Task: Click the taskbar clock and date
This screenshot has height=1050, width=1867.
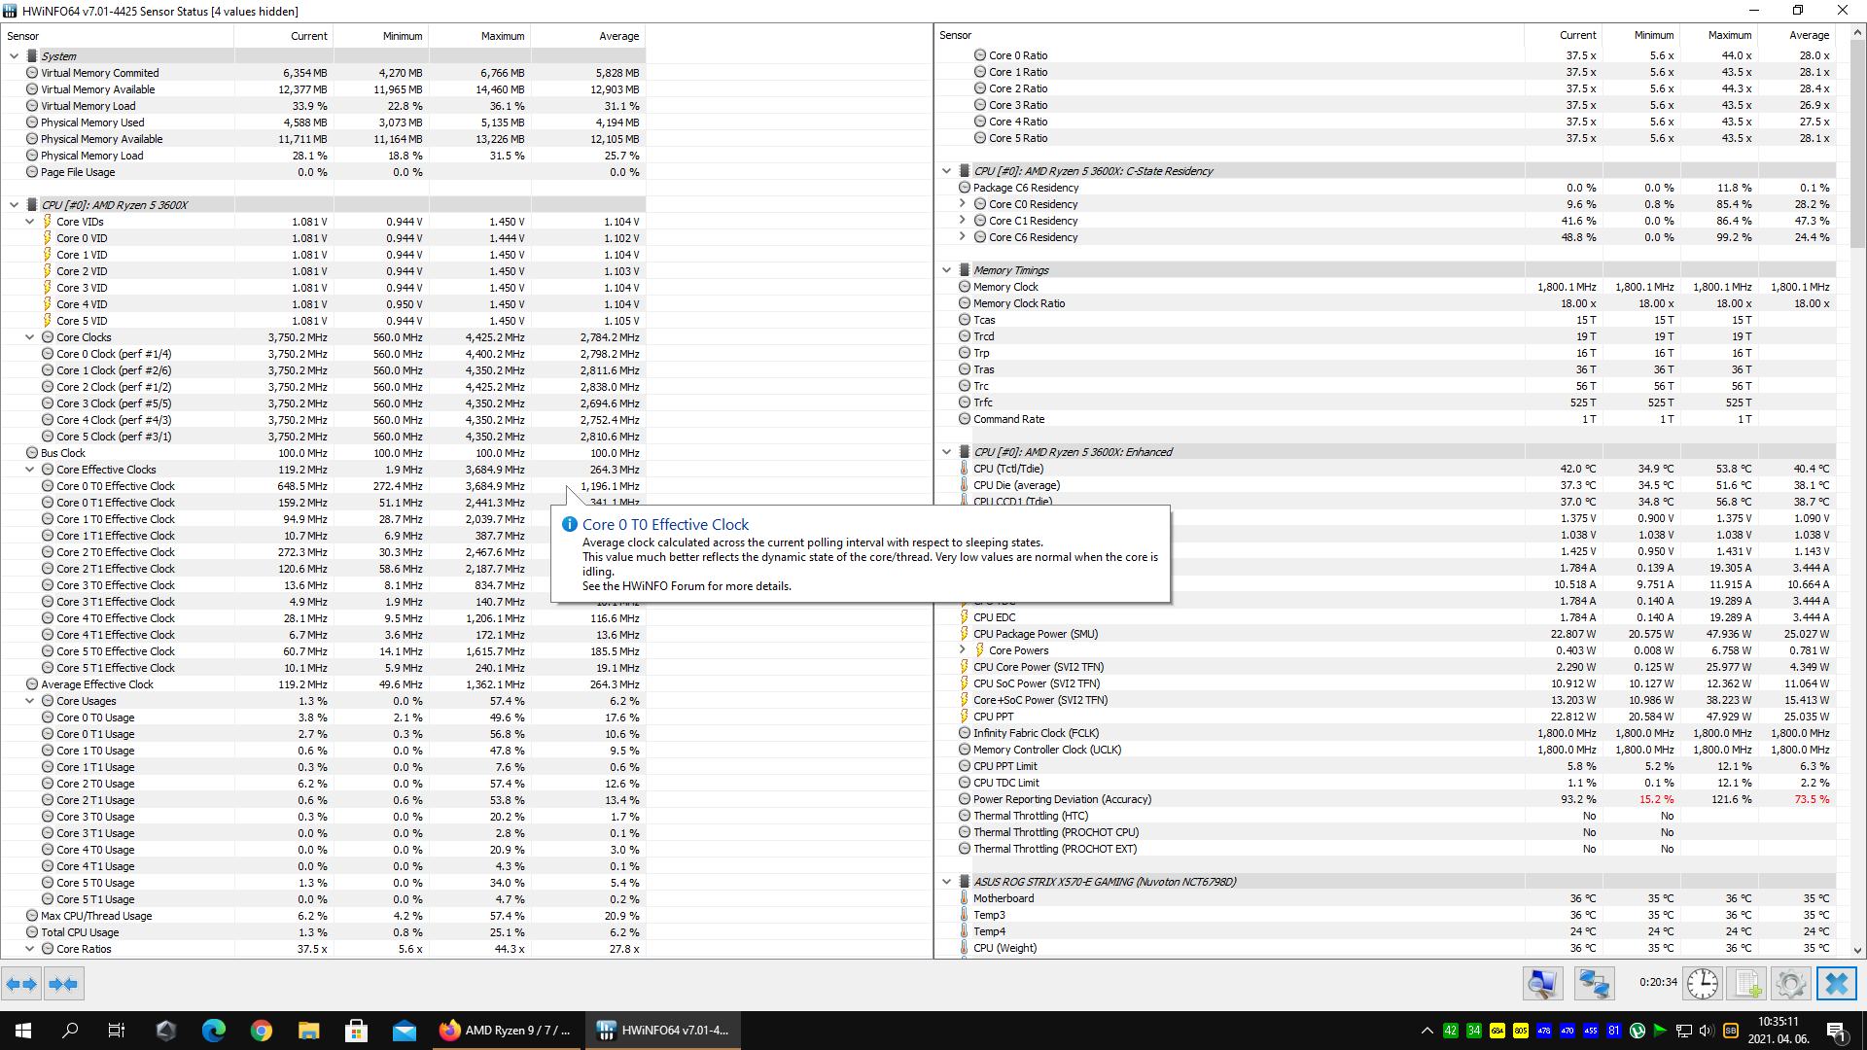Action: point(1779,1031)
